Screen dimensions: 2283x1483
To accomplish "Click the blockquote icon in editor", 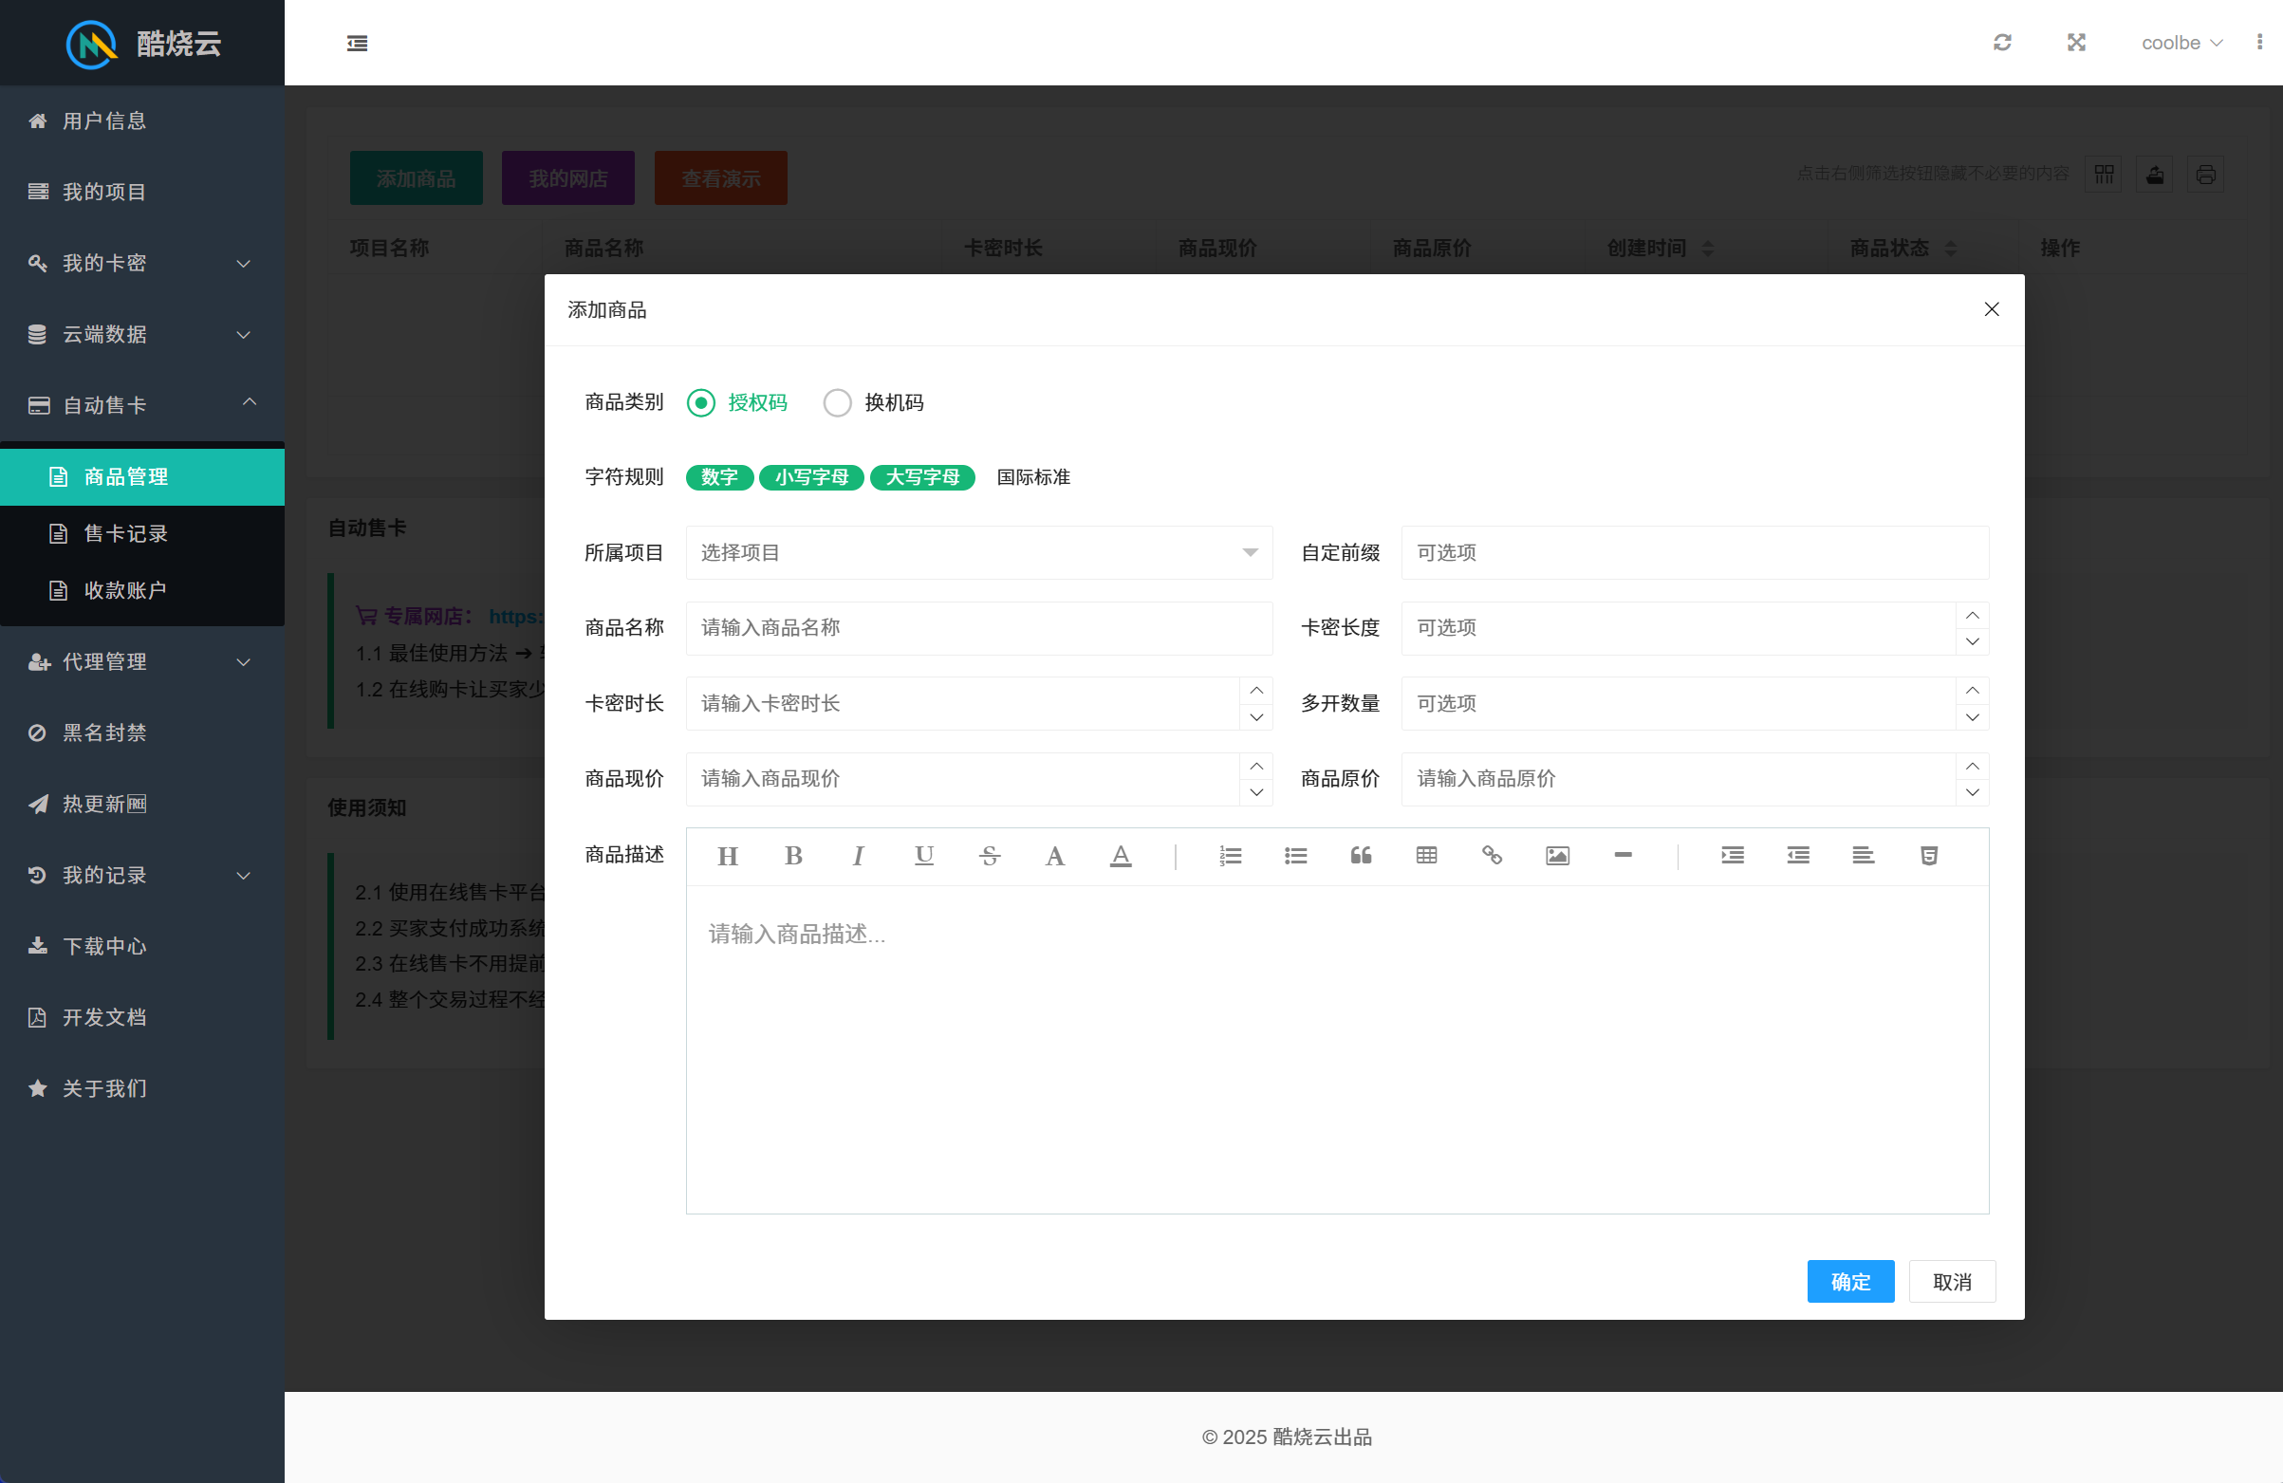I will (1360, 856).
